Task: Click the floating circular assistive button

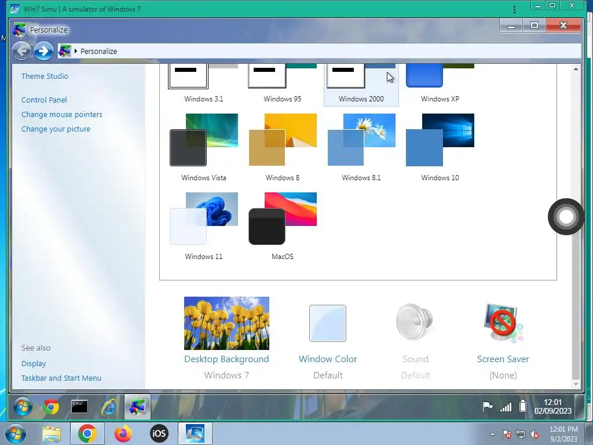Action: click(566, 217)
